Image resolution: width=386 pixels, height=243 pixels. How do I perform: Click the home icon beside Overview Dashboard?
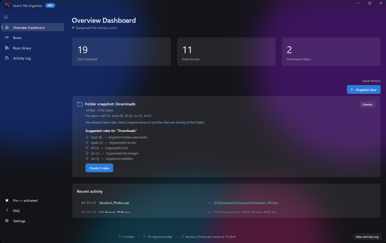click(x=7, y=27)
